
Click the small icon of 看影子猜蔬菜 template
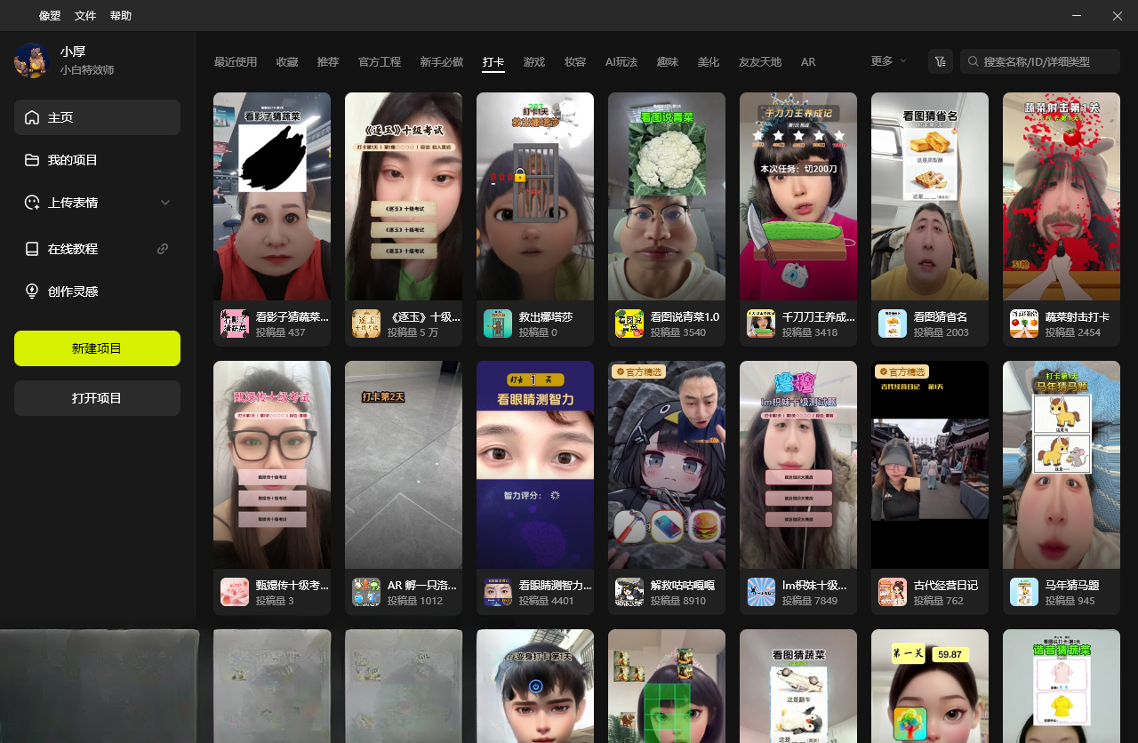[x=235, y=324]
